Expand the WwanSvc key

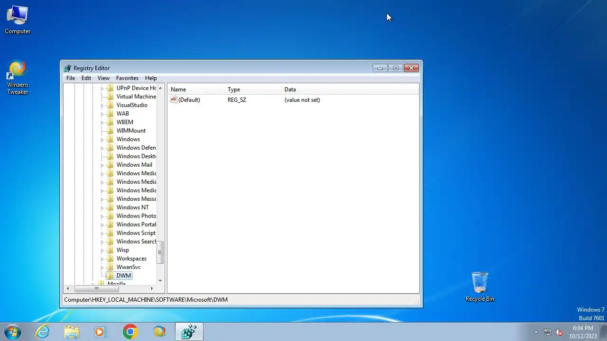click(102, 267)
